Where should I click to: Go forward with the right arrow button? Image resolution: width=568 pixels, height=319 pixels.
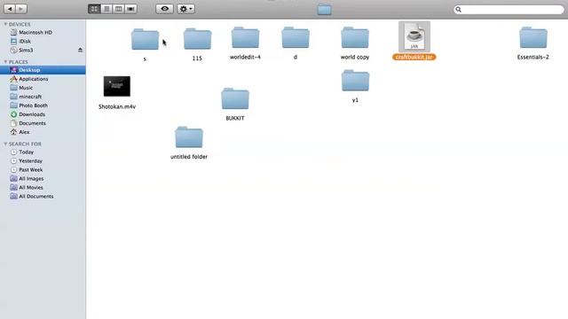21,9
